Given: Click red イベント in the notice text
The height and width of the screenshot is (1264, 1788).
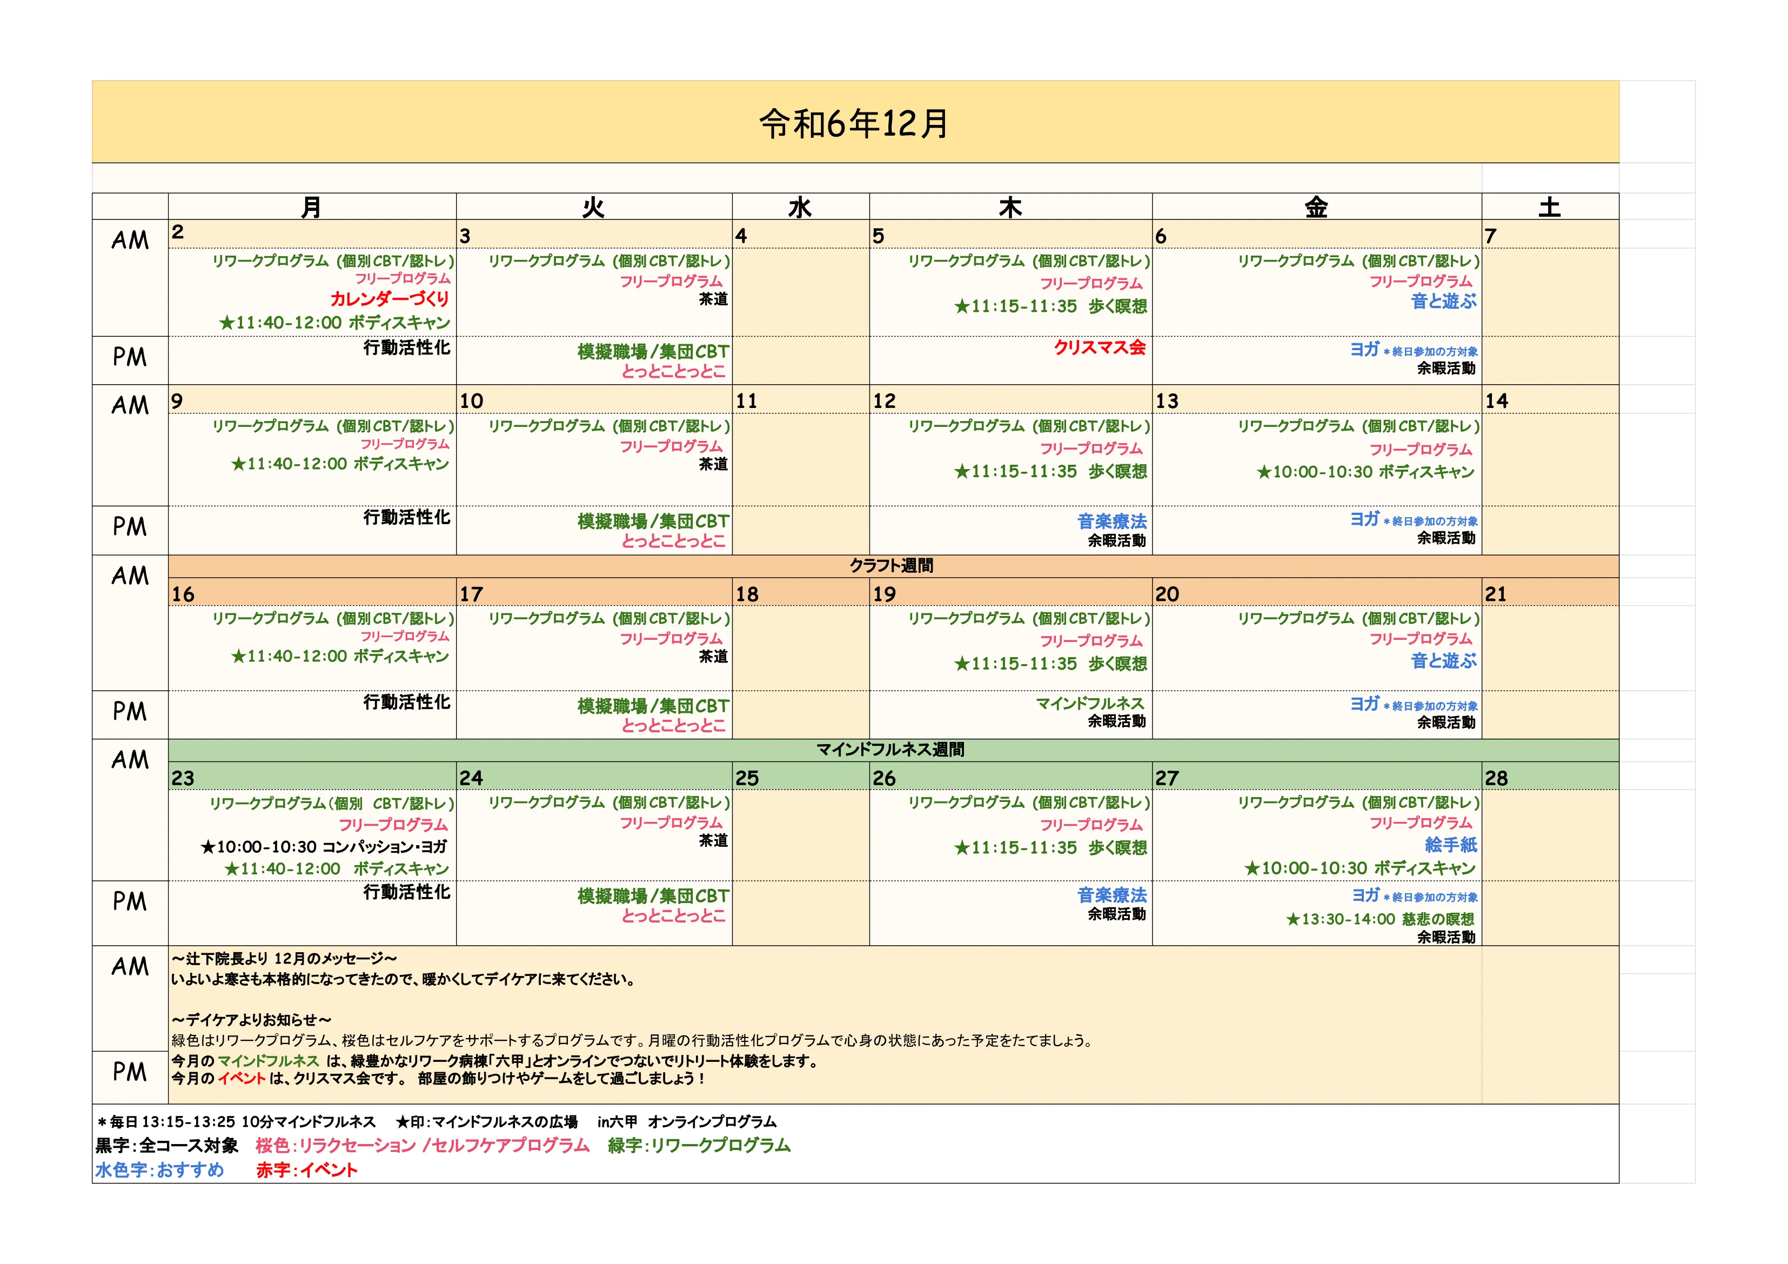Looking at the screenshot, I should pos(242,1079).
